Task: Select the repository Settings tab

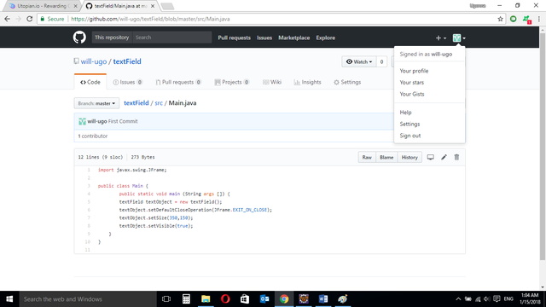Action: (x=347, y=82)
